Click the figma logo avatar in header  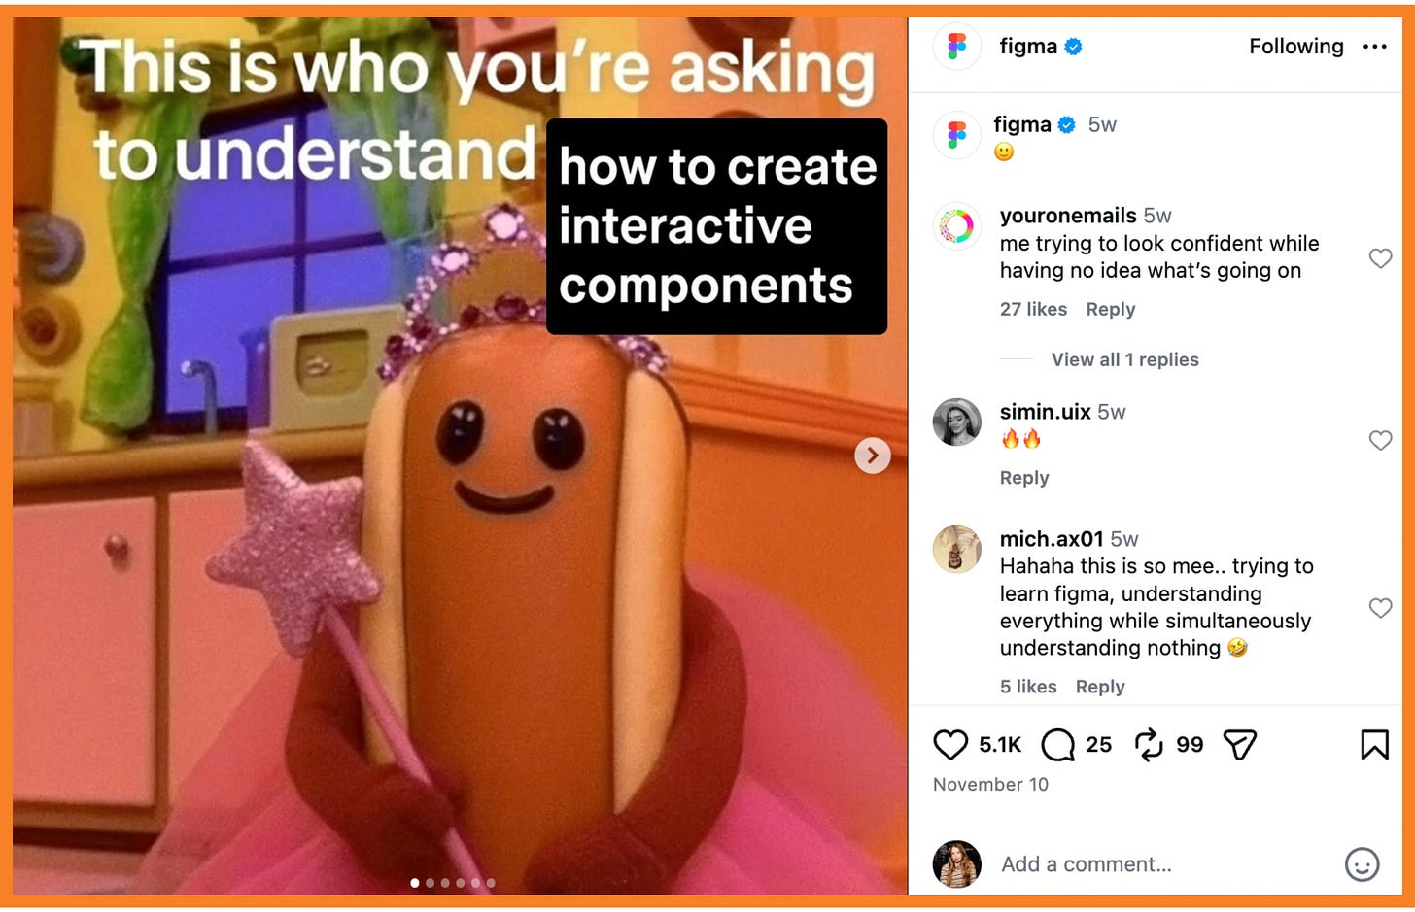coord(957,46)
